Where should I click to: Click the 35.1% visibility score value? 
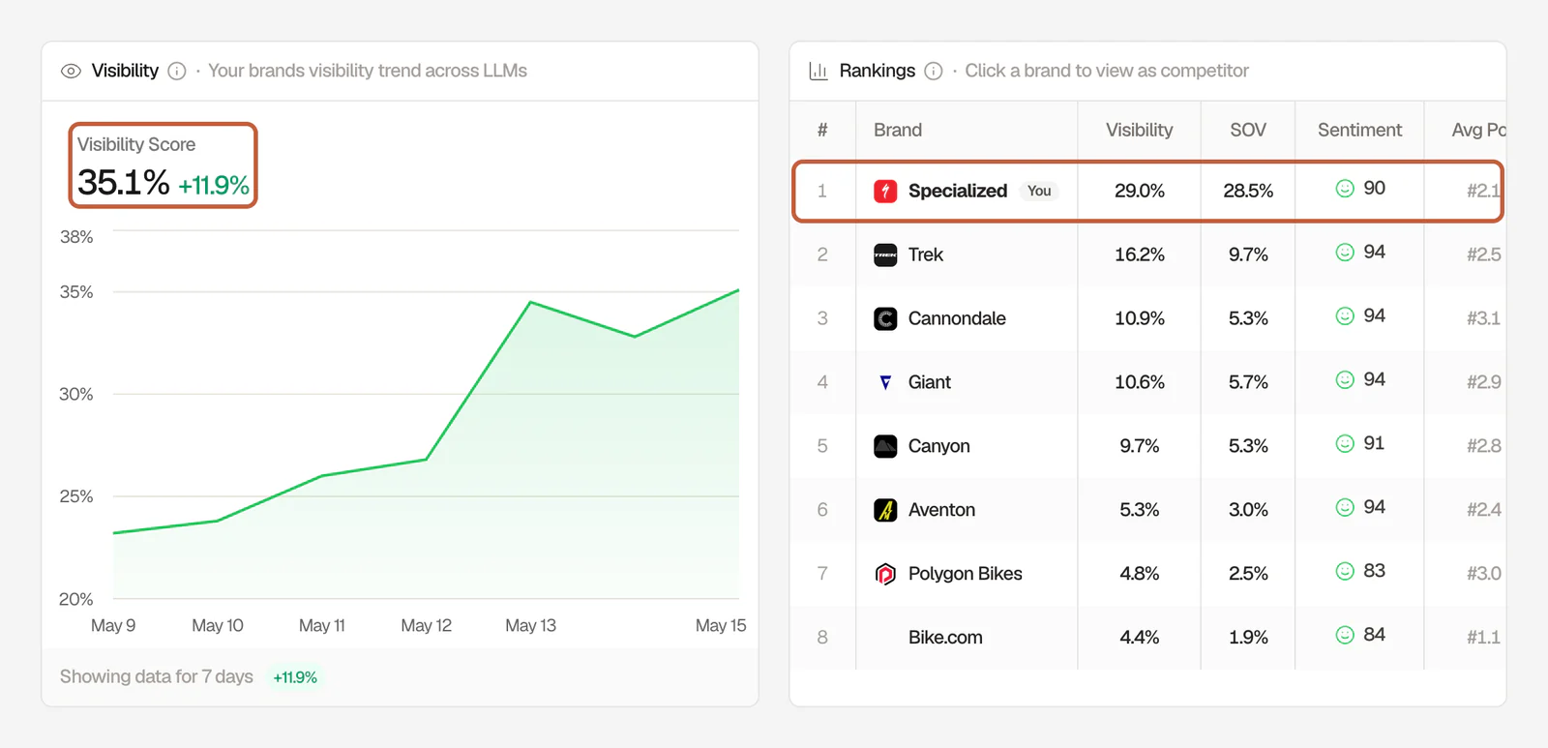pyautogui.click(x=123, y=182)
